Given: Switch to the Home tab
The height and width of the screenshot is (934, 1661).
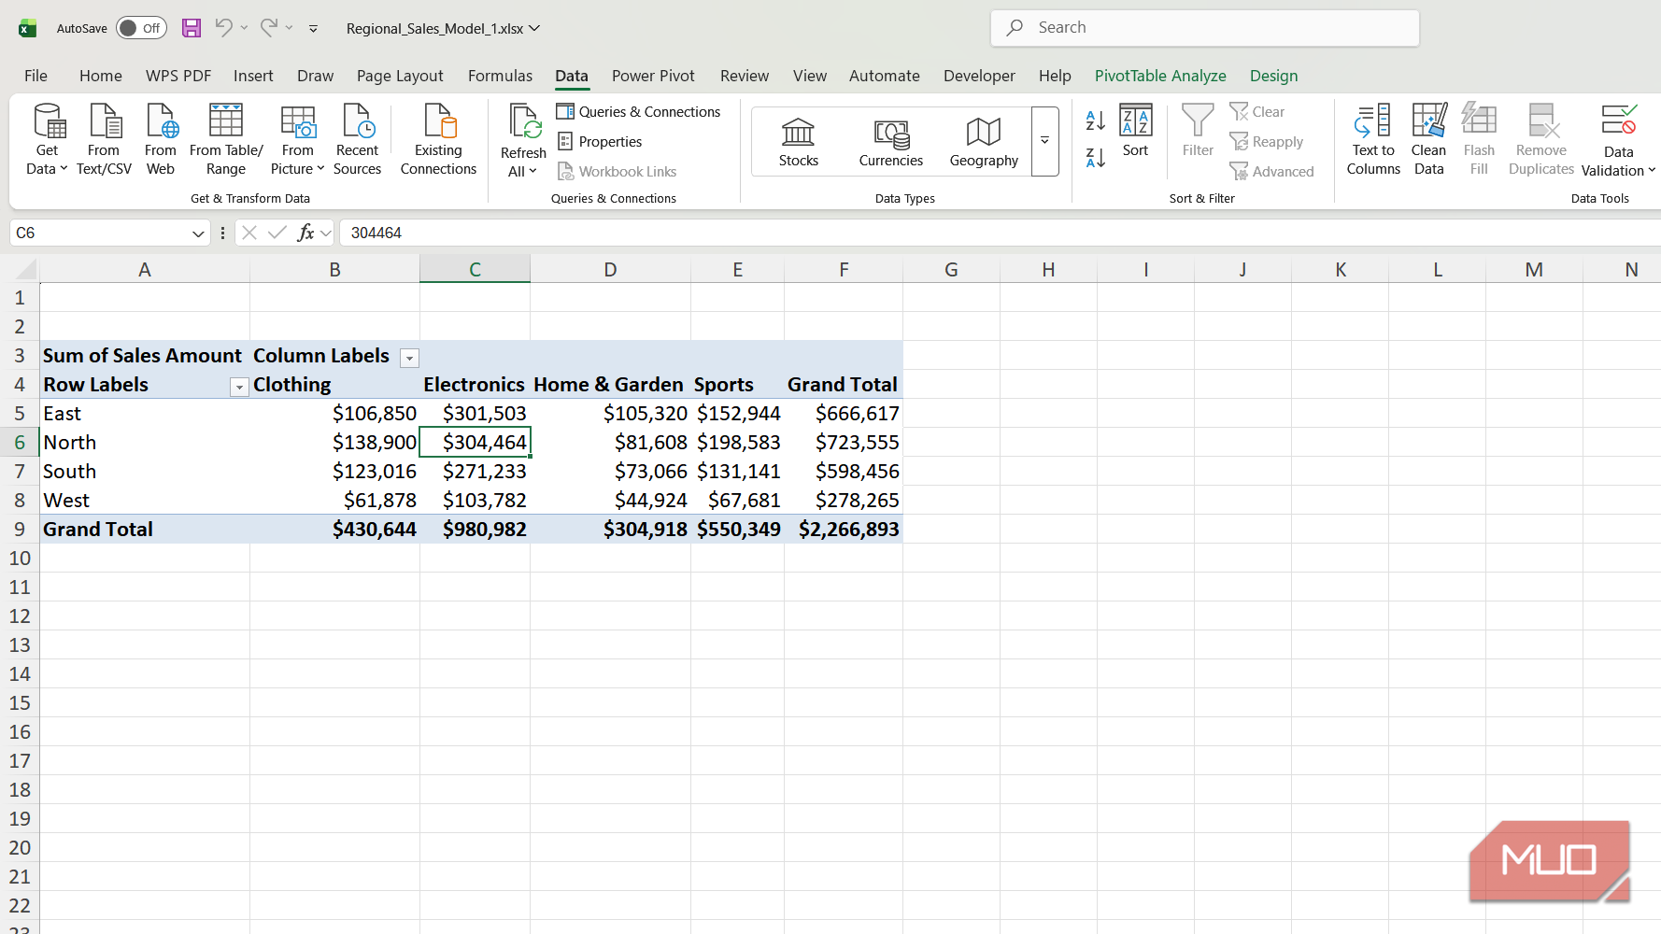Looking at the screenshot, I should 101,76.
